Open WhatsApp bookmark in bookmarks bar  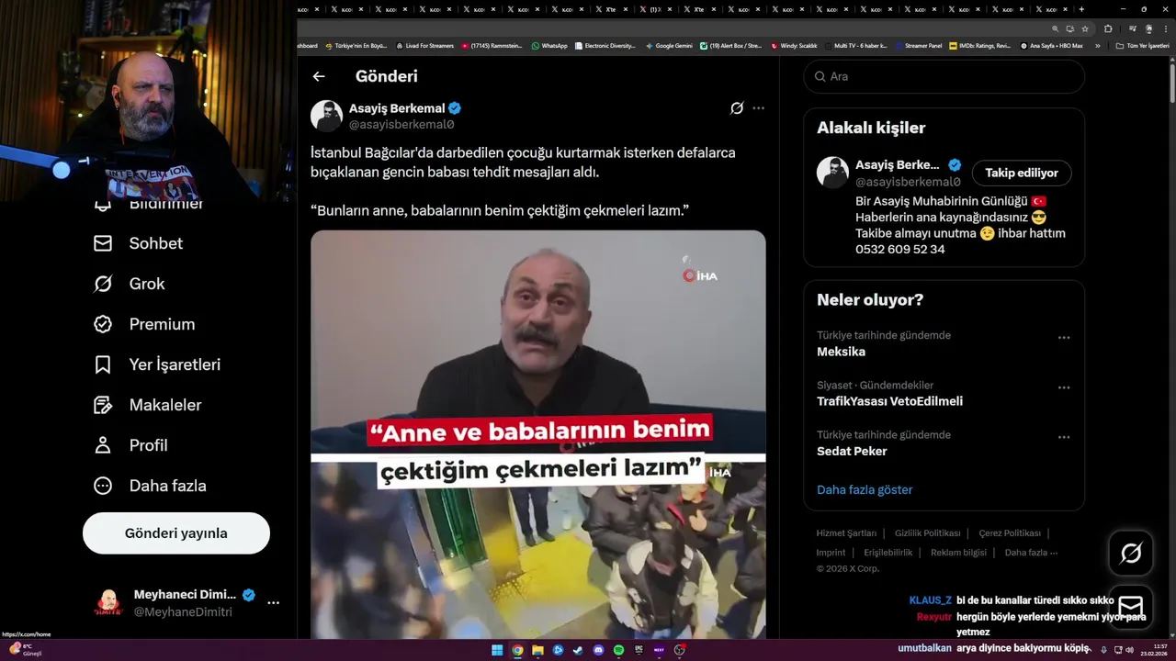click(549, 45)
